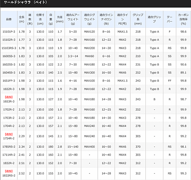
Task: Click the 4~16 lure weight value
Action: click(73, 81)
